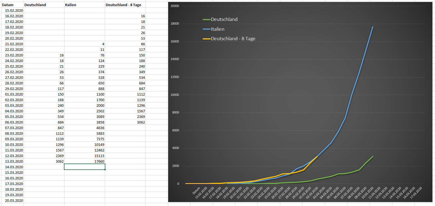Click the green Deutschland legend swatch
435x206 pixels.
pyautogui.click(x=207, y=20)
